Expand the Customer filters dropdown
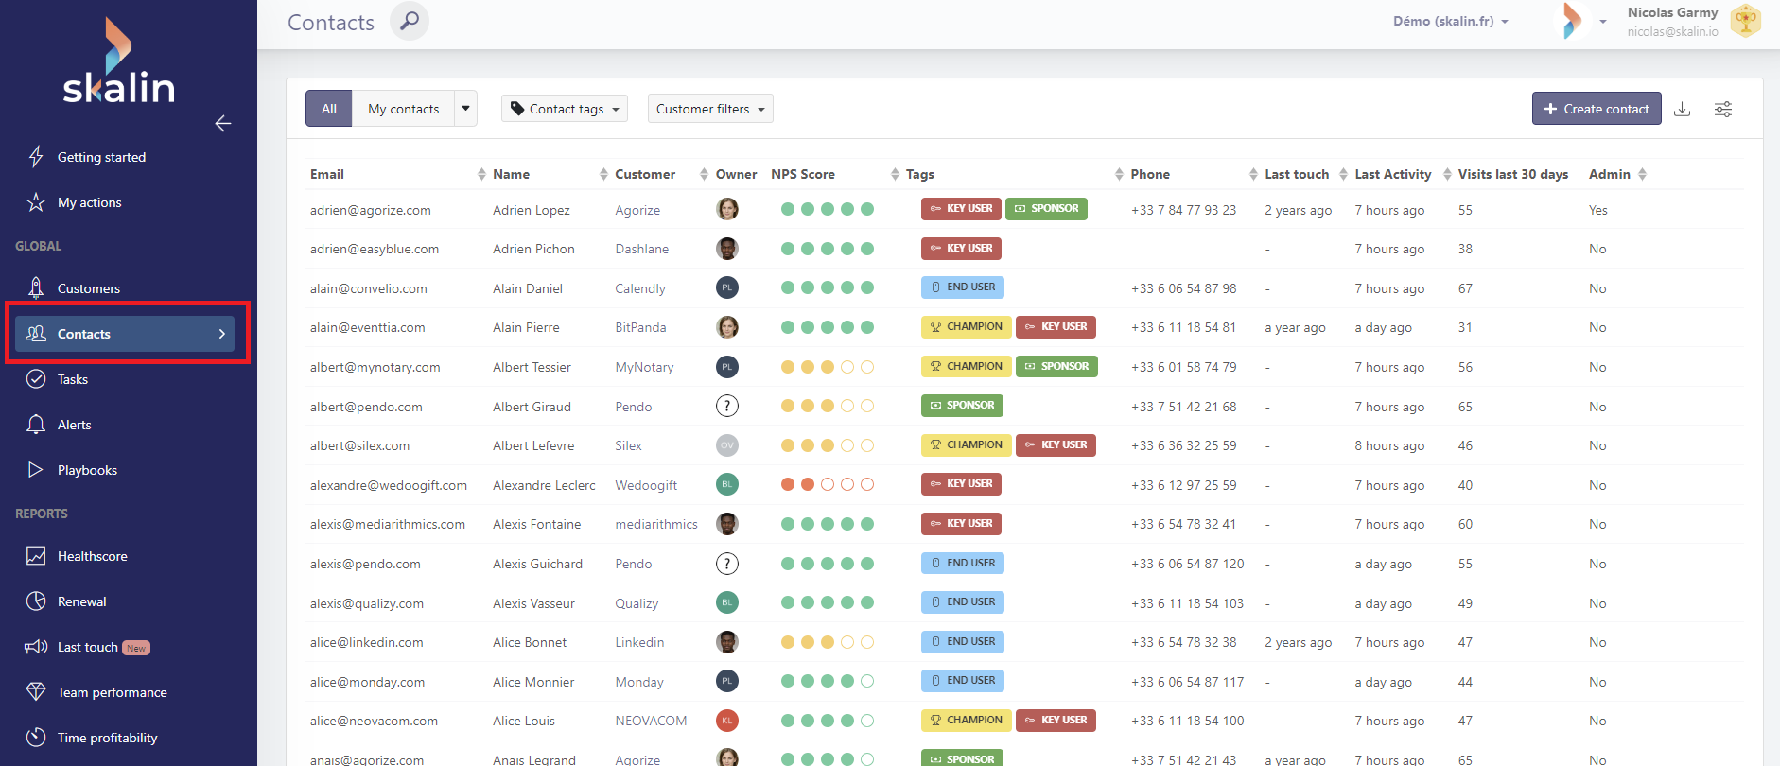1780x766 pixels. click(710, 109)
